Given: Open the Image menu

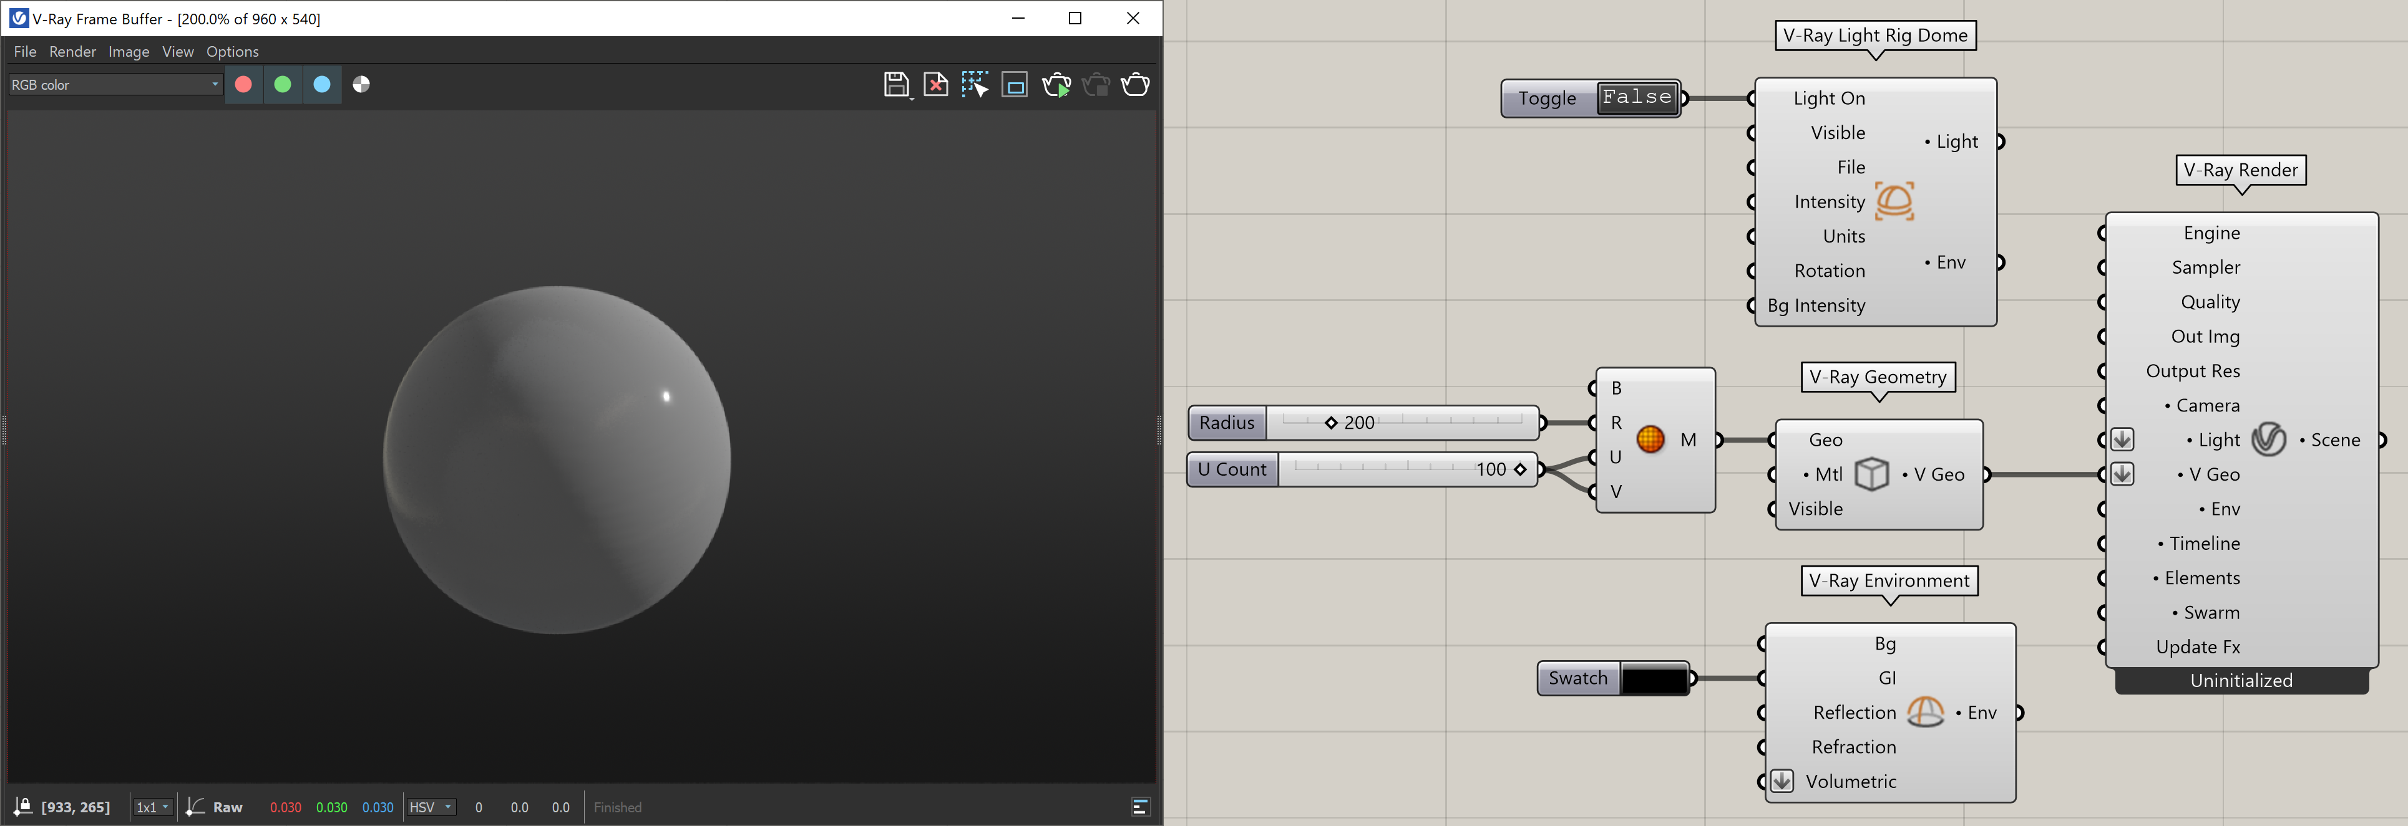Looking at the screenshot, I should [129, 51].
